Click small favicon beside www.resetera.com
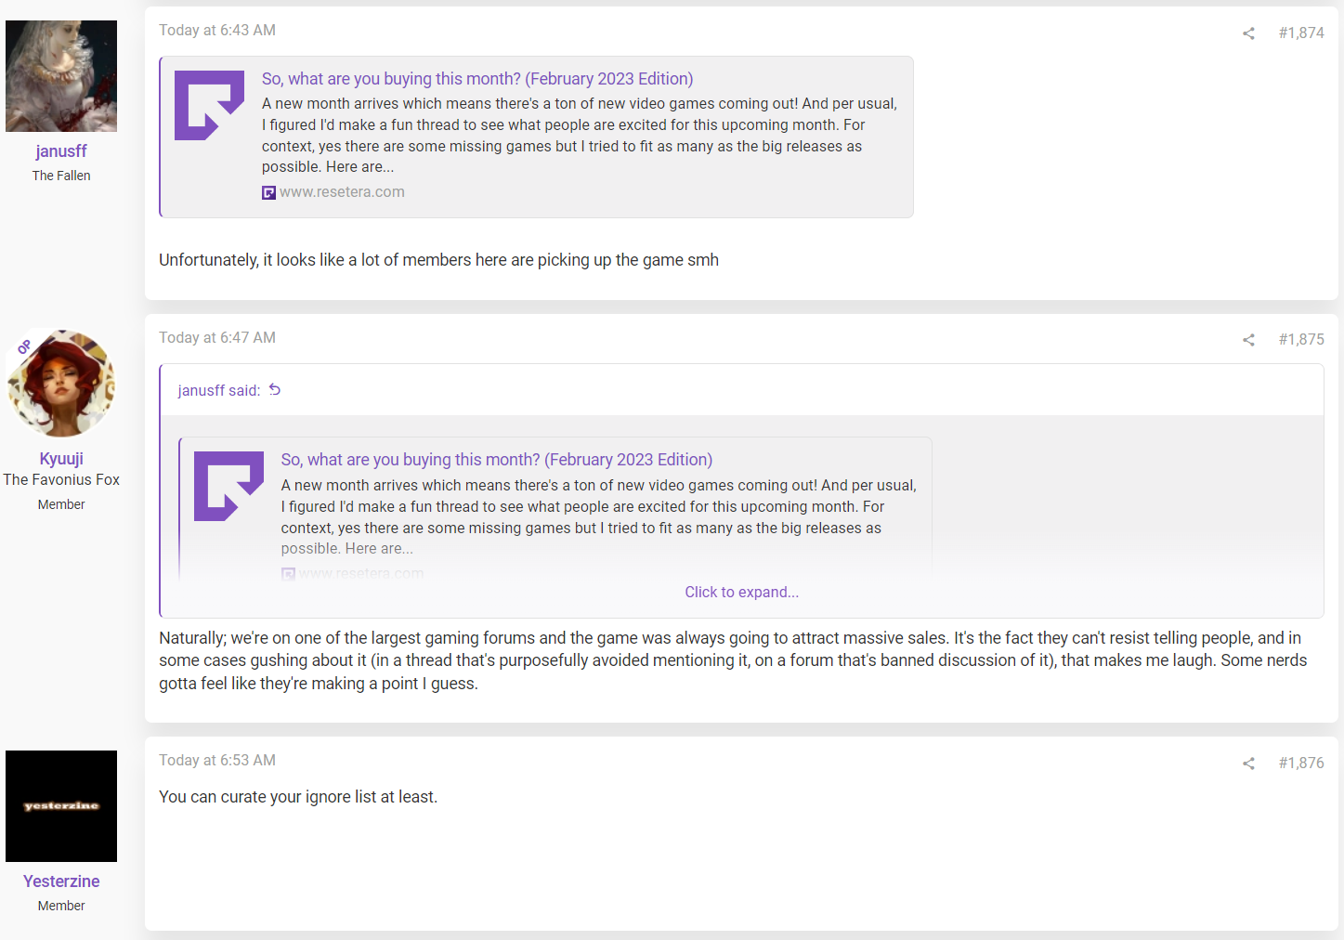The height and width of the screenshot is (940, 1344). click(268, 192)
